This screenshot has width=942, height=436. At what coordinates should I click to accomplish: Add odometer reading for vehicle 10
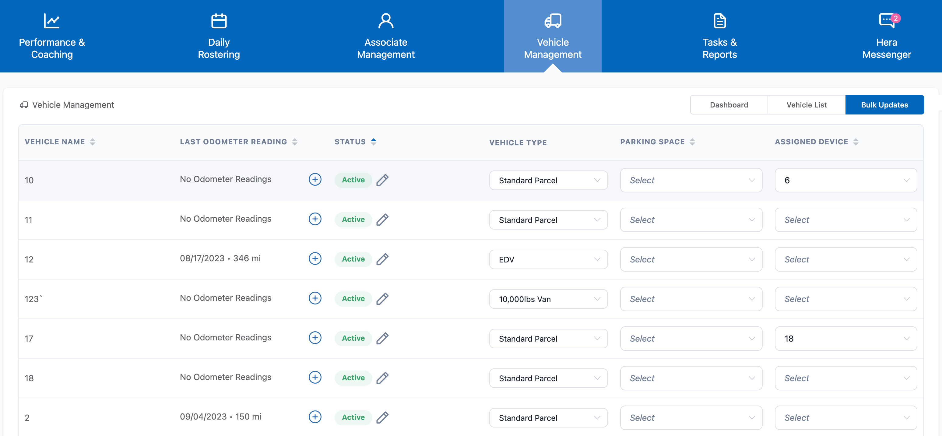click(315, 179)
